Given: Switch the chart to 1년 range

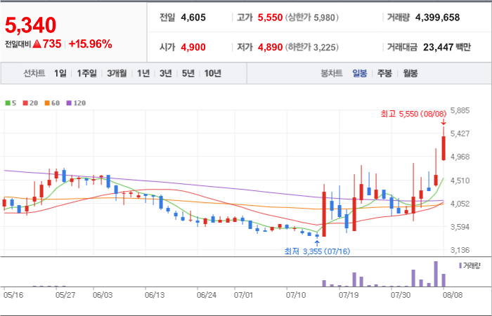Looking at the screenshot, I should click(143, 73).
